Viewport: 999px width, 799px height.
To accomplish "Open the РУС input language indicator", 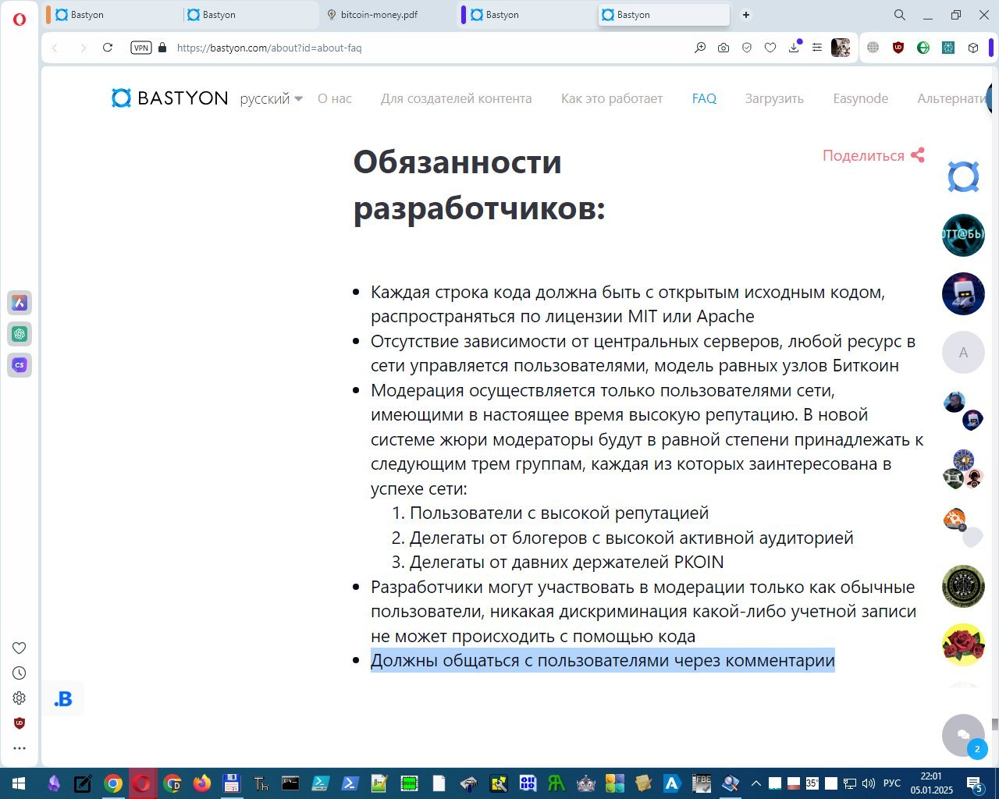I will (x=892, y=783).
